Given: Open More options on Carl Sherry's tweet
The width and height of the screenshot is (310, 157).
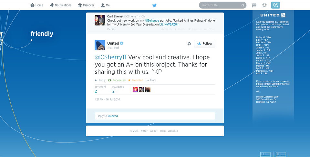Looking at the screenshot, I should point(209,29).
